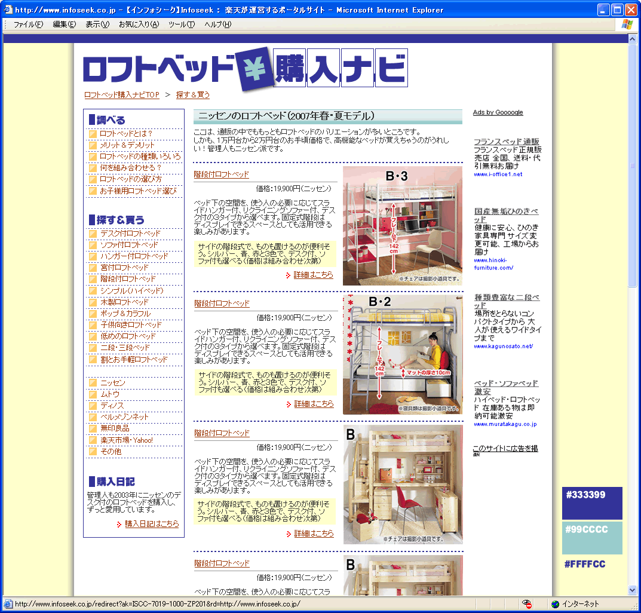Click the B・3 loft bed product image
641x613 pixels.
tap(402, 225)
